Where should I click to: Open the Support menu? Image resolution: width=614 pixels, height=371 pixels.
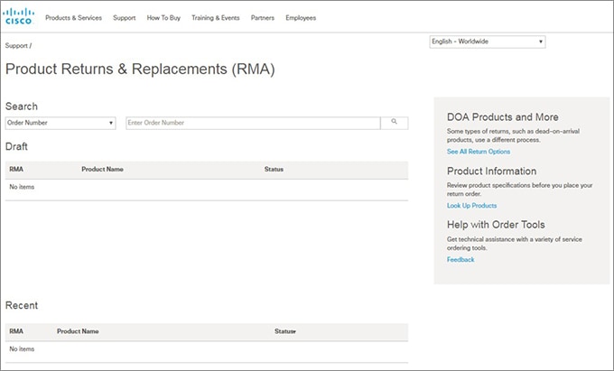[124, 18]
